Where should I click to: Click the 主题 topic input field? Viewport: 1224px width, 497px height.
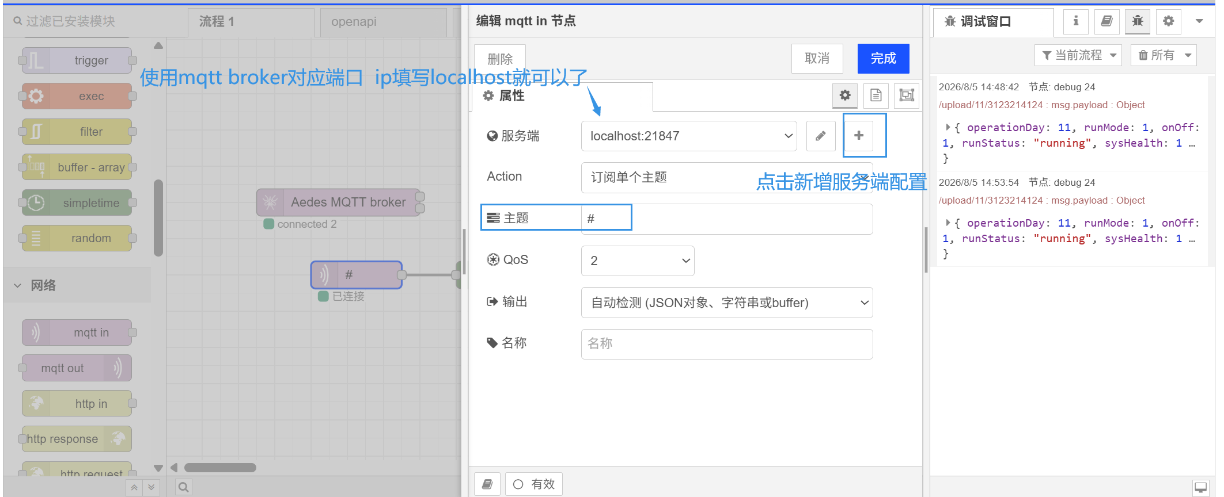[x=727, y=219]
